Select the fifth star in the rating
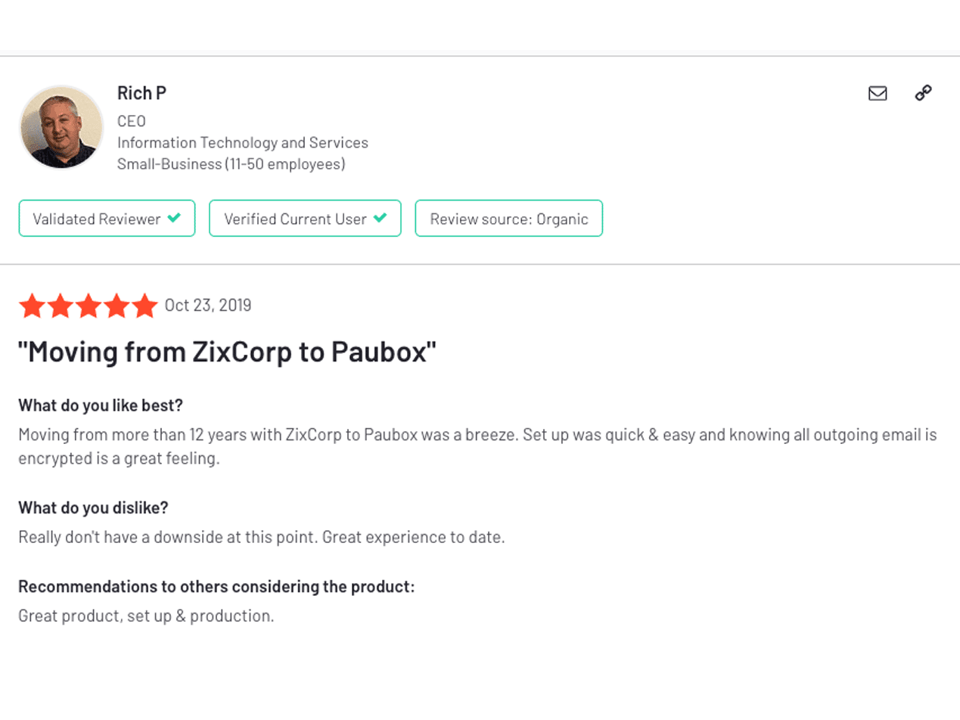 click(x=144, y=306)
